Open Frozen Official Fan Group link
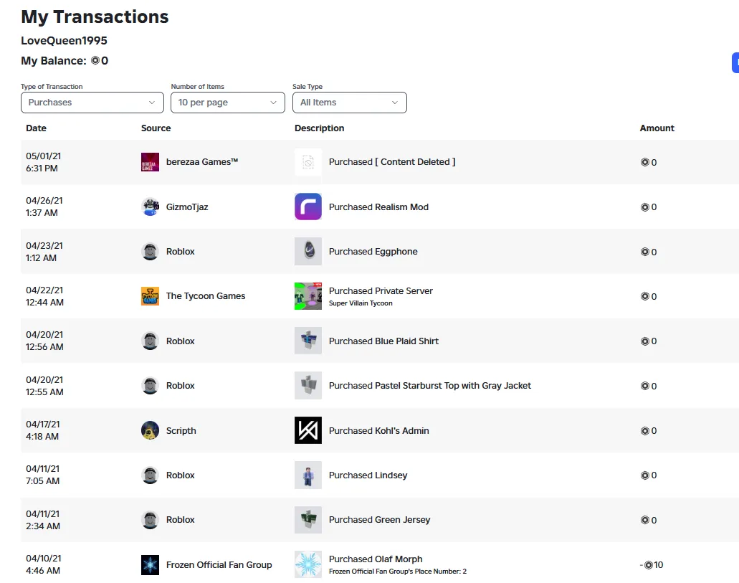Image resolution: width=739 pixels, height=583 pixels. pos(219,564)
